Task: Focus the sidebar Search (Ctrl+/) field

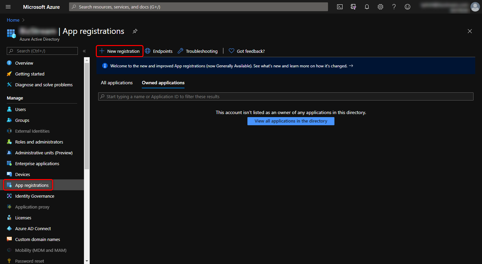Action: pyautogui.click(x=42, y=51)
